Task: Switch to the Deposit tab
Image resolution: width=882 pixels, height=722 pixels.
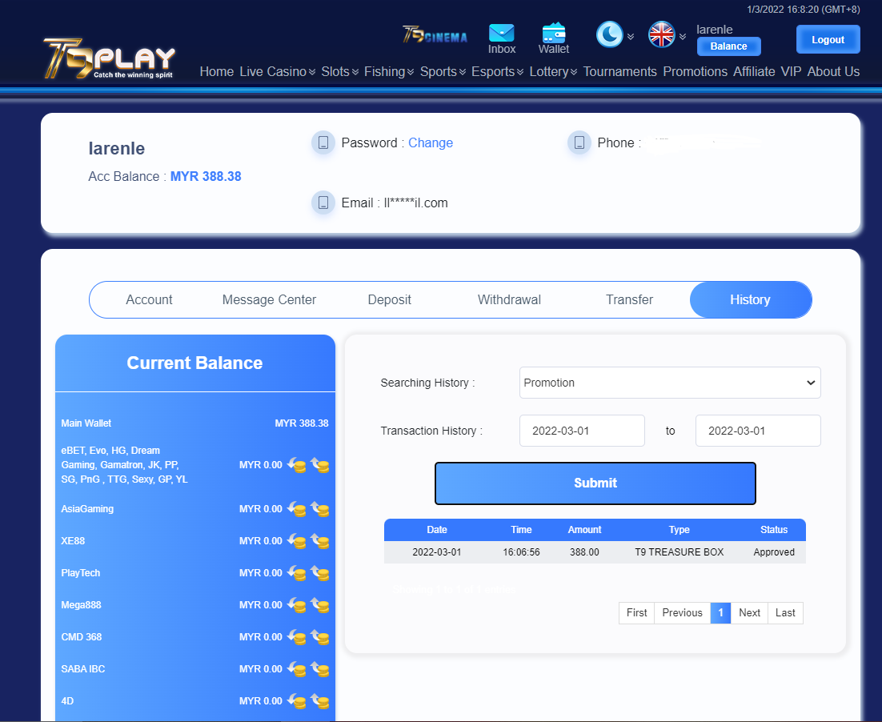Action: click(x=389, y=299)
